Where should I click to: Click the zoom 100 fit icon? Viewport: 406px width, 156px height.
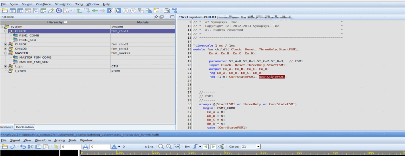(177, 146)
